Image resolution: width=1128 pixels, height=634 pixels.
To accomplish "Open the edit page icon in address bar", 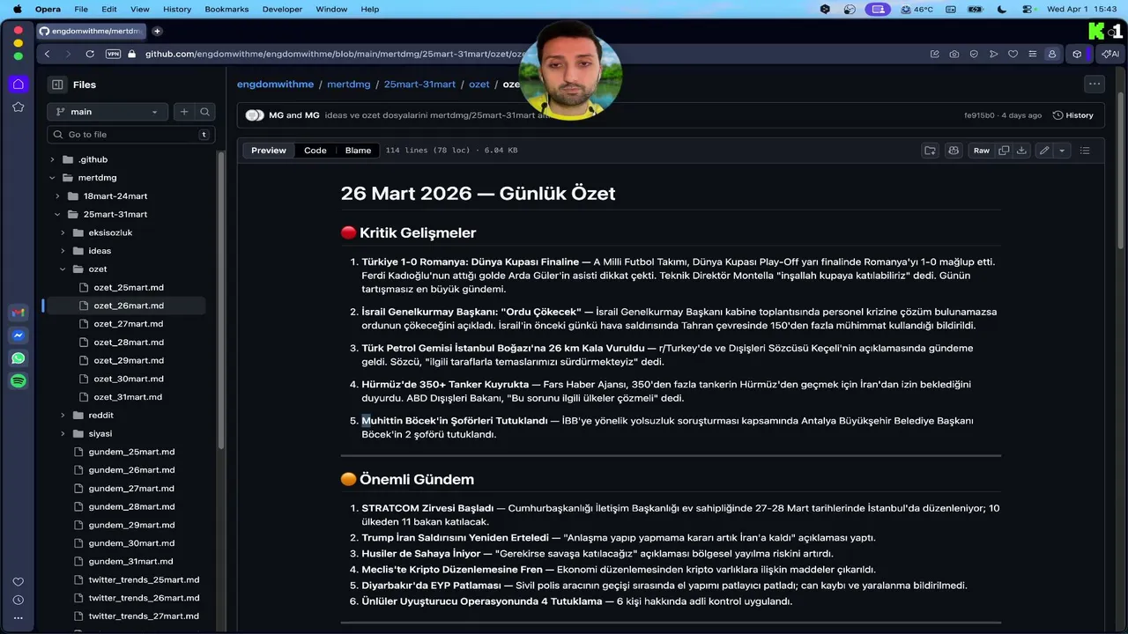I will click(935, 54).
